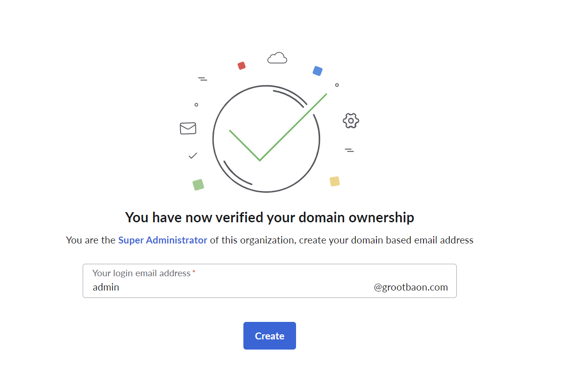
Task: Click the blue square decoration
Action: coord(317,71)
